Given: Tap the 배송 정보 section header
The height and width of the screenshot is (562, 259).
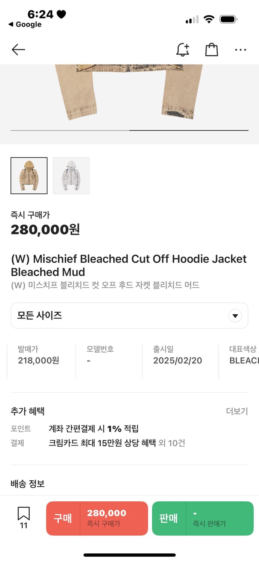Looking at the screenshot, I should pyautogui.click(x=28, y=484).
